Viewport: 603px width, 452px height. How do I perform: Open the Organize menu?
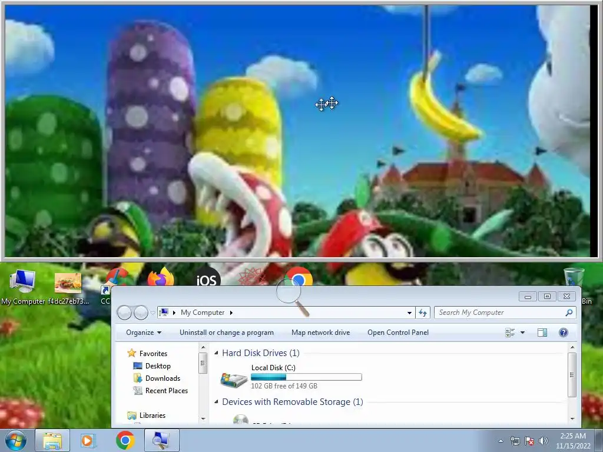144,333
